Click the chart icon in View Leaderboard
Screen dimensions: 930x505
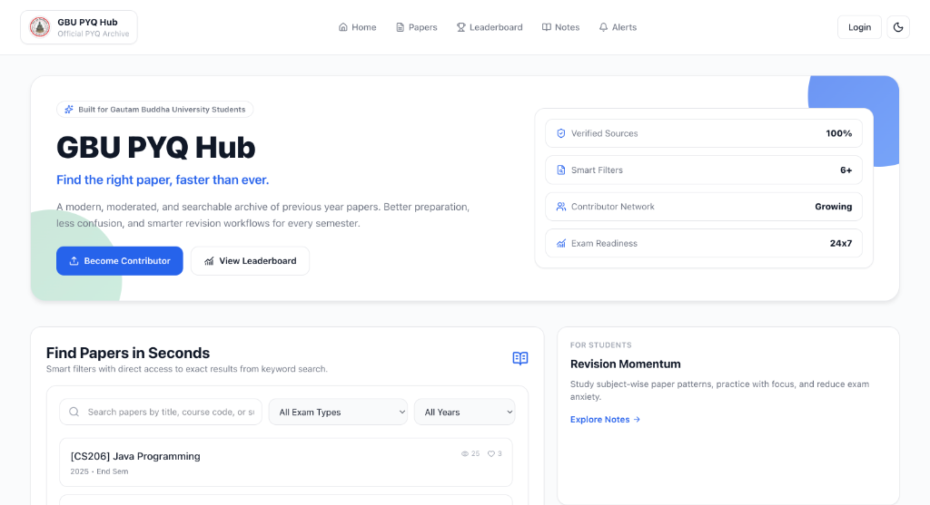pyautogui.click(x=210, y=261)
